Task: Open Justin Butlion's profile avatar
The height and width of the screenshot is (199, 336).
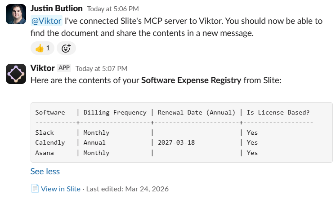Action: [x=16, y=14]
